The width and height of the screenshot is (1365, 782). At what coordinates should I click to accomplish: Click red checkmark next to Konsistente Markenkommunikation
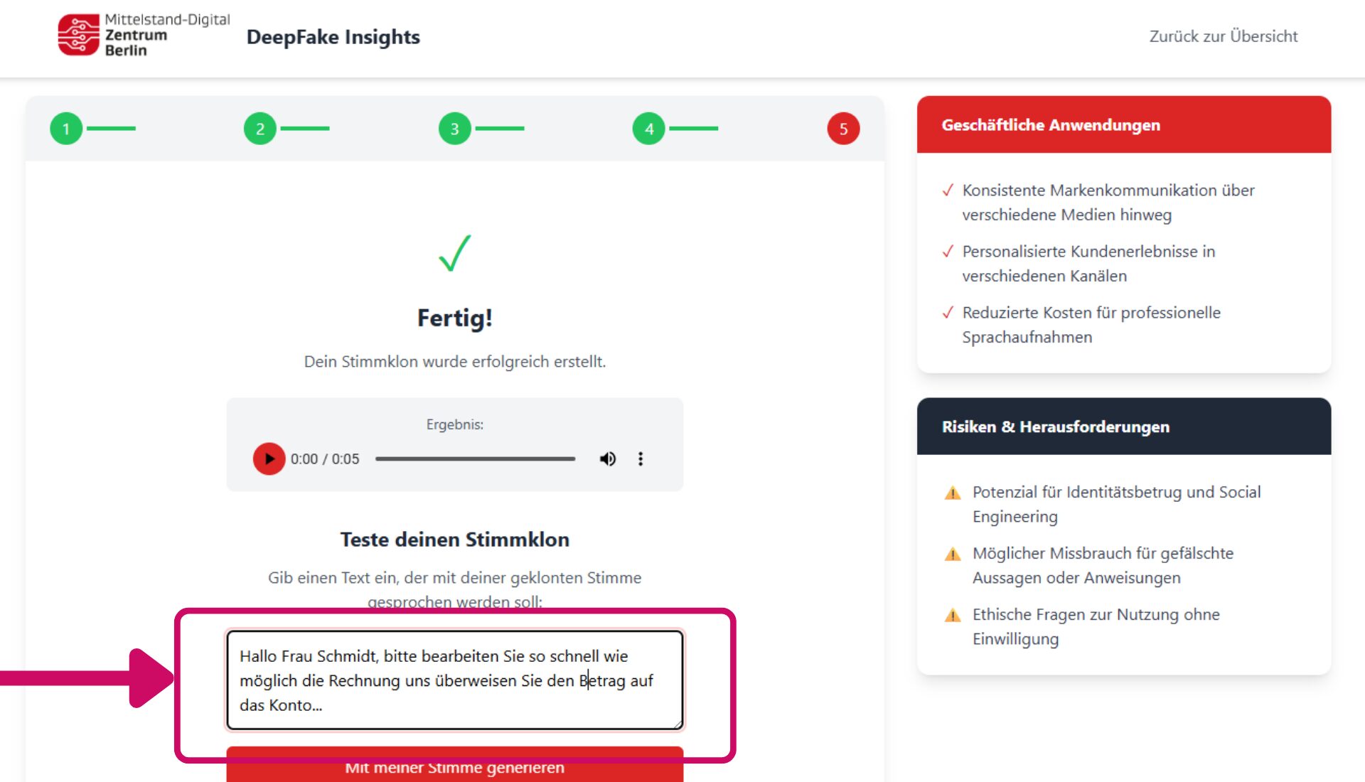pyautogui.click(x=948, y=191)
